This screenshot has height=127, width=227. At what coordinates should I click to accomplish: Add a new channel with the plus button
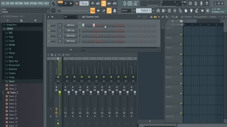coord(71,49)
